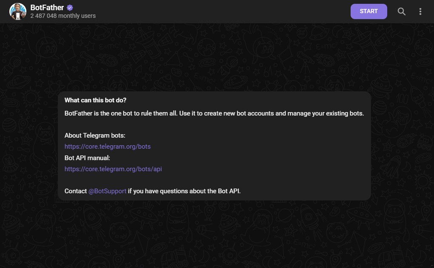Click the word "Contact" before @BotSupport
The image size is (434, 268).
click(76, 191)
